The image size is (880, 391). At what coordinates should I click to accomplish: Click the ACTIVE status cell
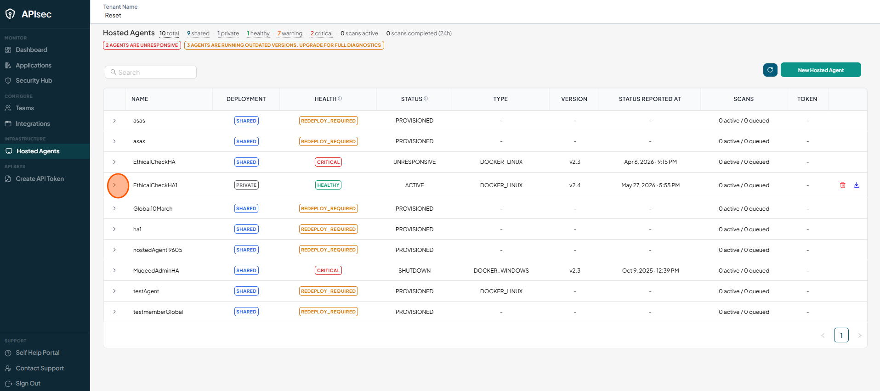click(414, 185)
